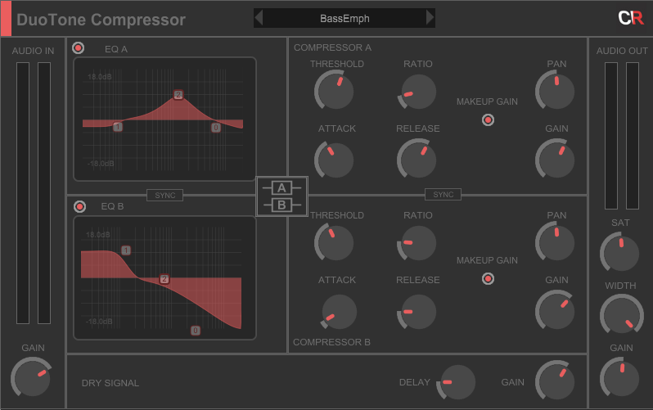Click the CR logo icon
The image size is (653, 410).
click(629, 18)
